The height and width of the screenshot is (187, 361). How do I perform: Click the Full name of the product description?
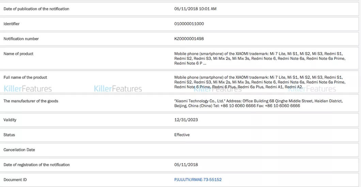click(x=260, y=82)
